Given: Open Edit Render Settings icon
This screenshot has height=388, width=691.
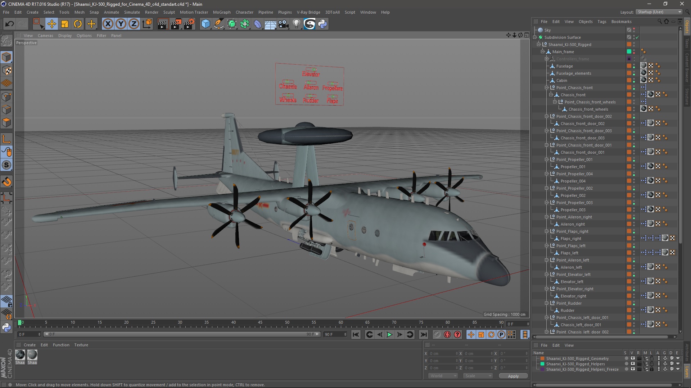Looking at the screenshot, I should 189,24.
